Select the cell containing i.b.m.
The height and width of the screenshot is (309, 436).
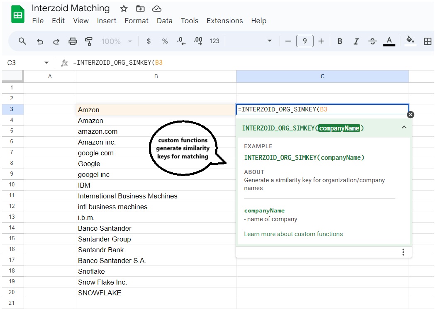point(156,217)
